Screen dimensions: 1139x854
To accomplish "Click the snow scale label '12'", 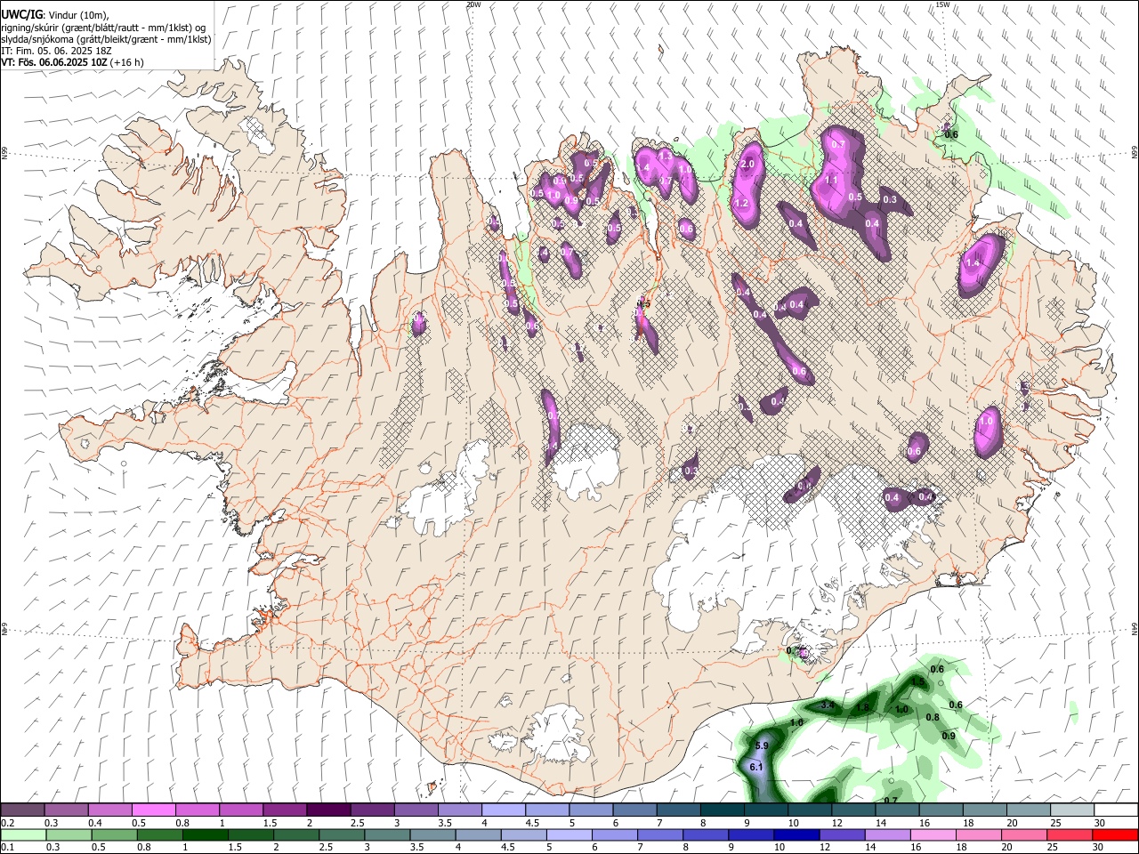I will click(x=837, y=823).
